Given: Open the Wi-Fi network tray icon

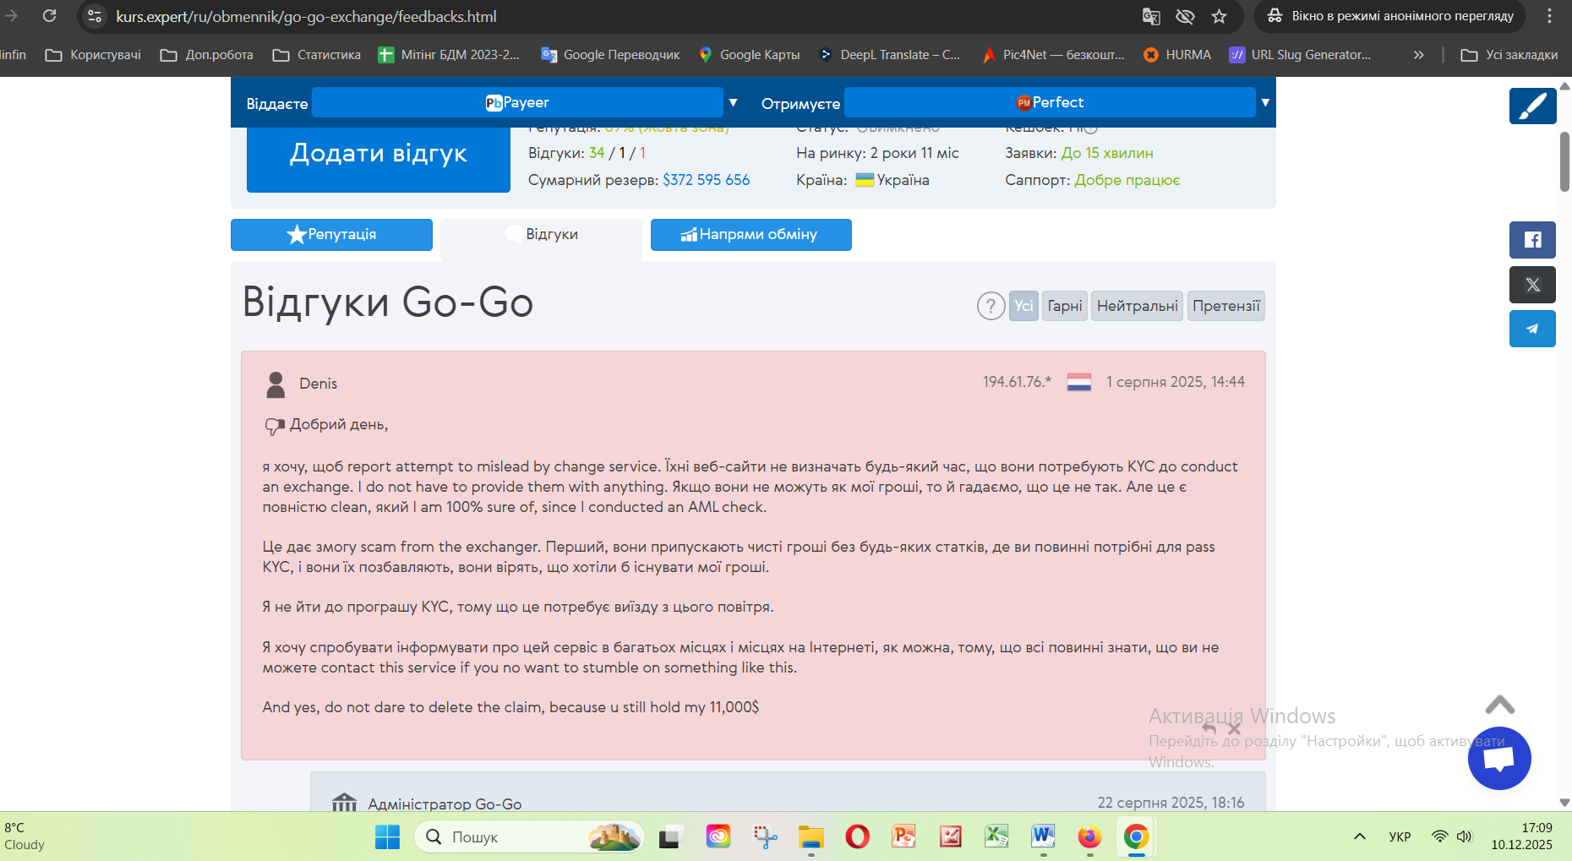Looking at the screenshot, I should (1440, 836).
